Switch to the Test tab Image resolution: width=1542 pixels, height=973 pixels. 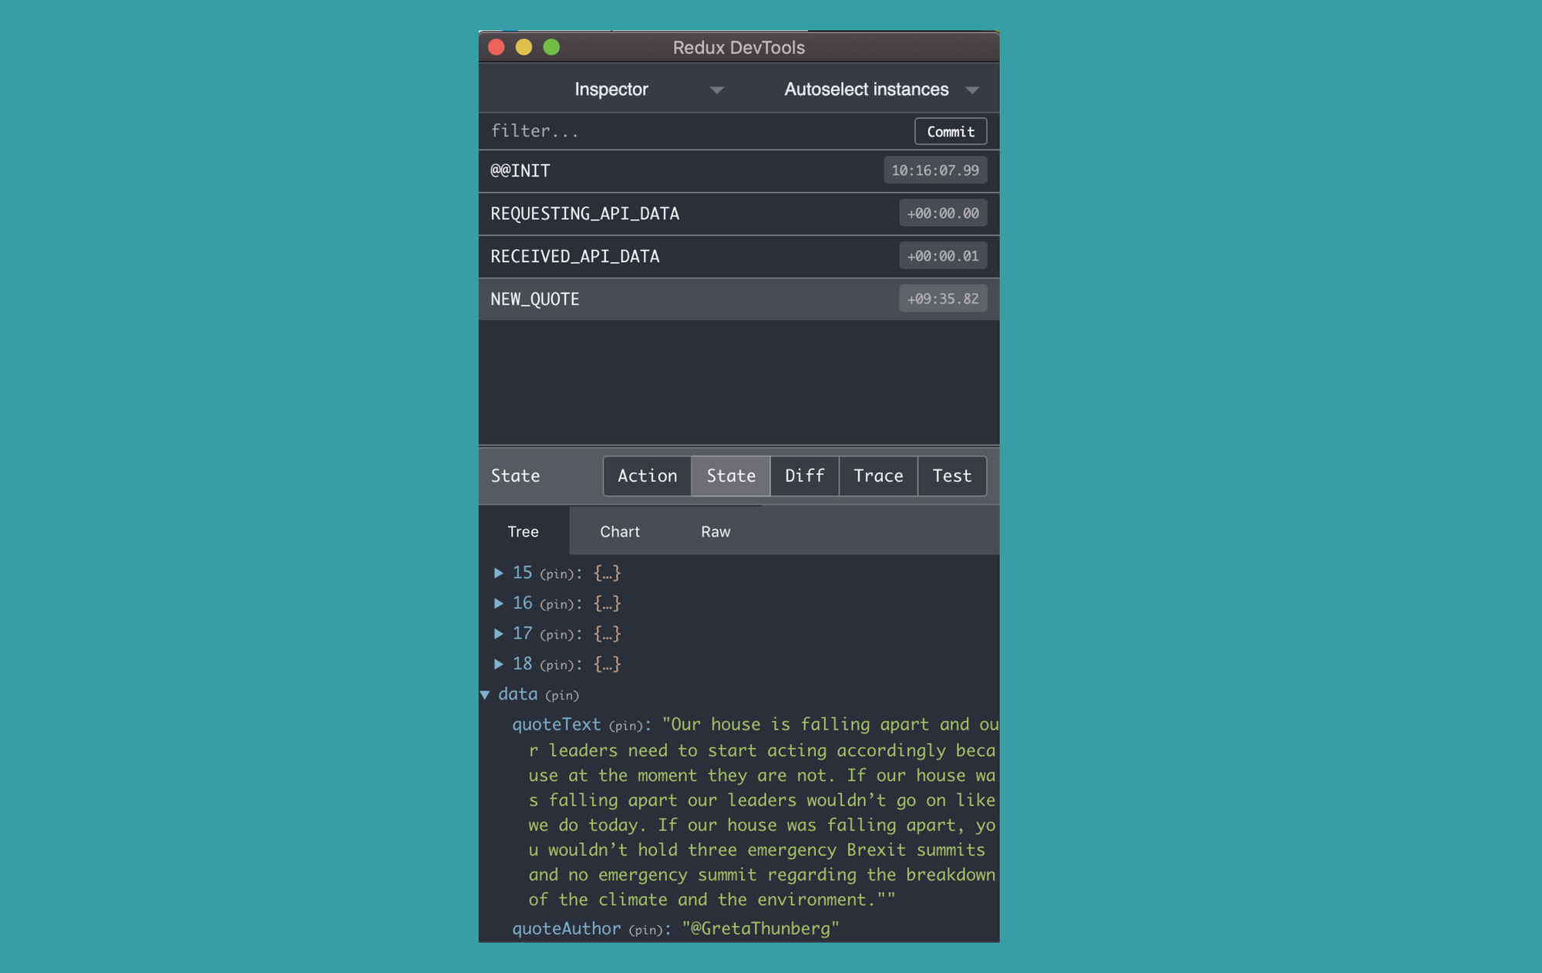[x=951, y=476]
